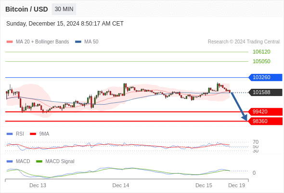284x193 pixels.
Task: Click the Dec 15 date axis label
Action: pos(204,185)
